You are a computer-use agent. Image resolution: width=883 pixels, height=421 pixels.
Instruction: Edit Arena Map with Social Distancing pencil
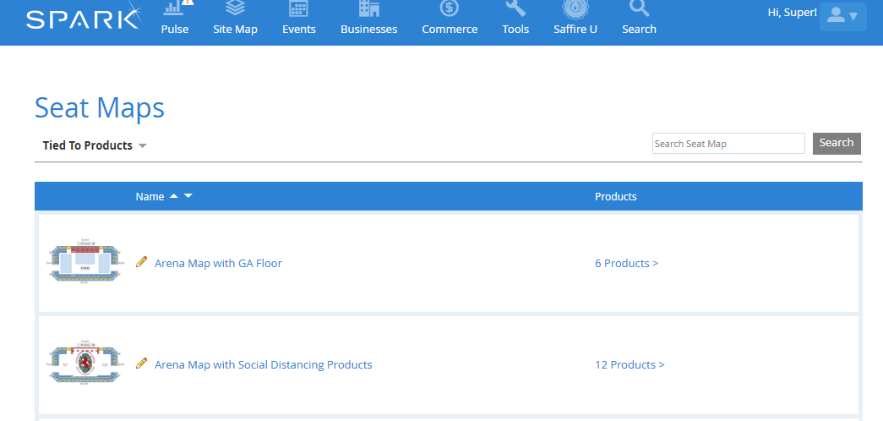pos(141,364)
